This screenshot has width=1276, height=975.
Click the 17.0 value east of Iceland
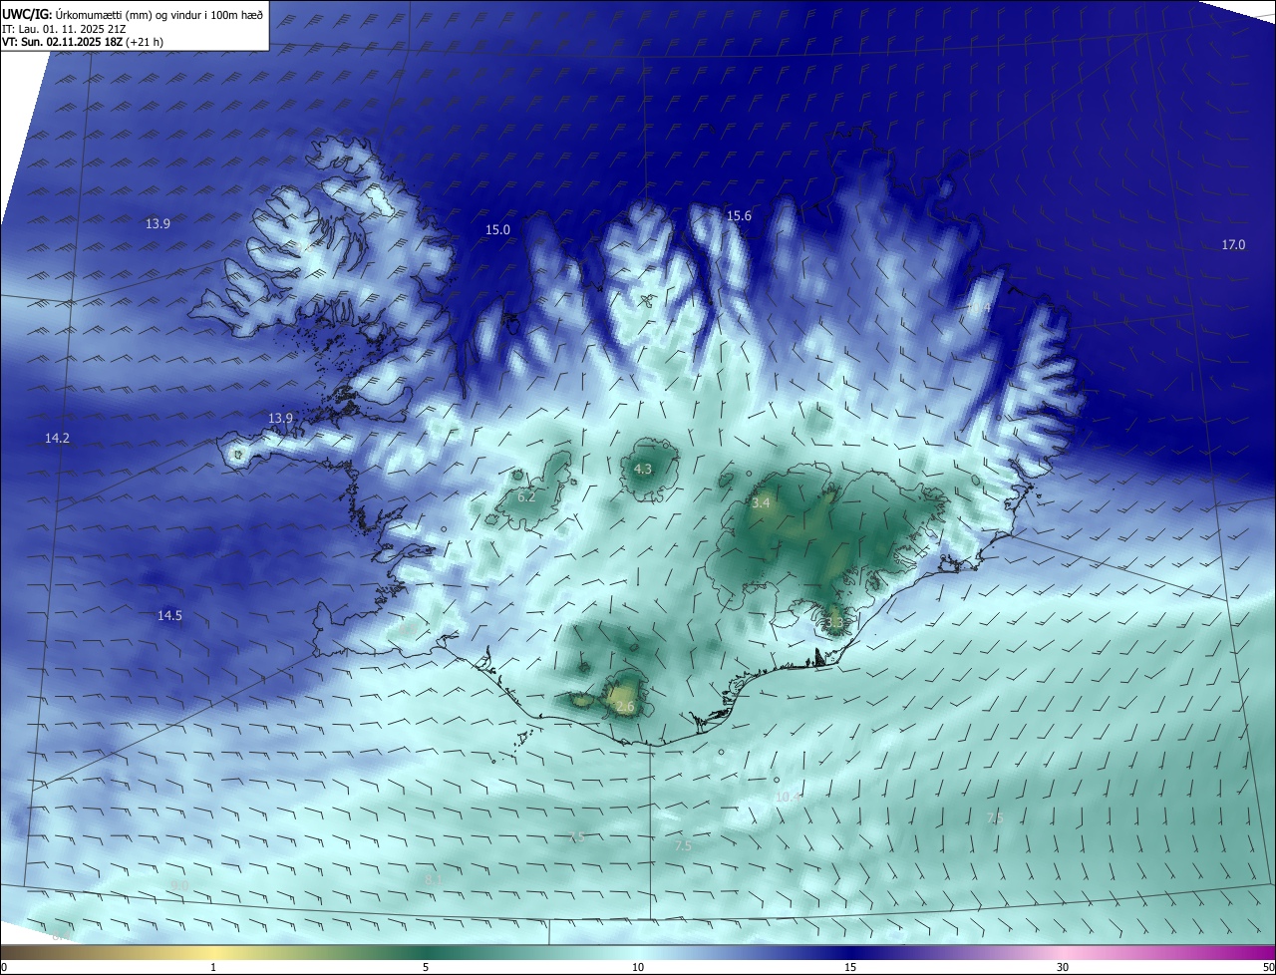pos(1233,245)
